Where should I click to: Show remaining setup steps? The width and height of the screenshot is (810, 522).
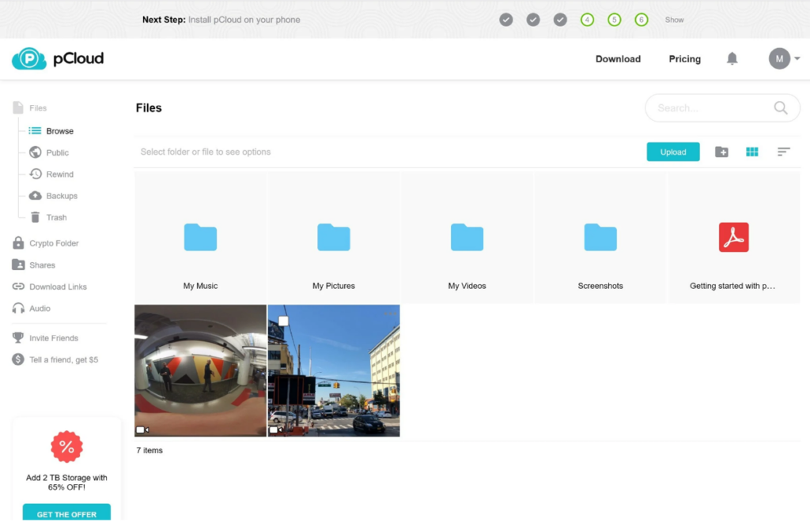click(x=674, y=19)
